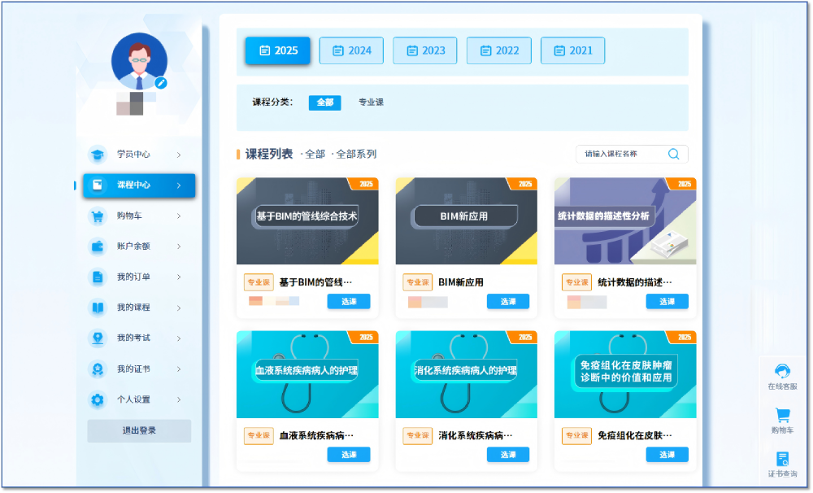Switch to the 2024 year tab

click(351, 50)
